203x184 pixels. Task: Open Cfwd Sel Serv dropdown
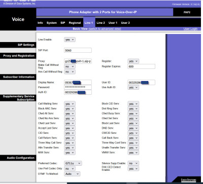(x=133, y=119)
